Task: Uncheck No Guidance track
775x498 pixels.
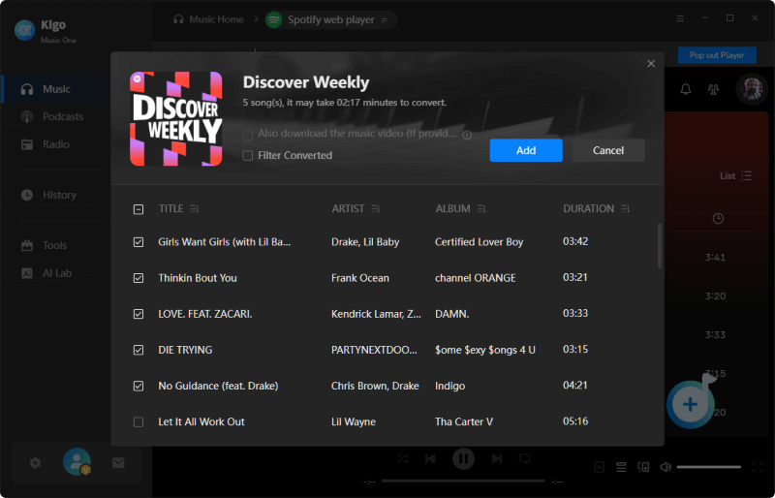Action: (x=139, y=386)
